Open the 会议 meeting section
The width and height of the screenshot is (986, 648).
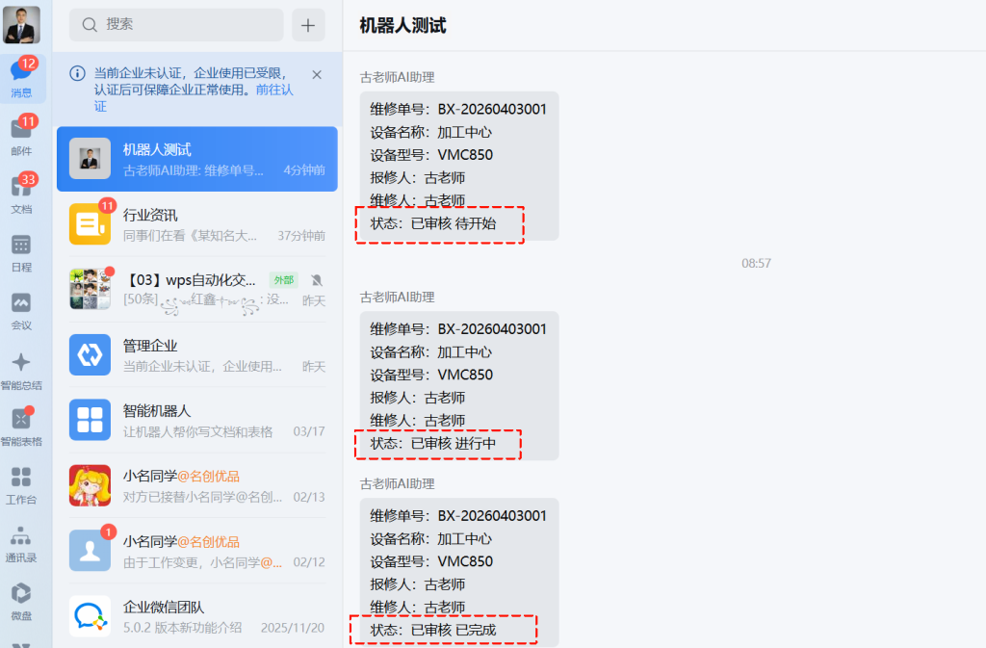coord(21,311)
